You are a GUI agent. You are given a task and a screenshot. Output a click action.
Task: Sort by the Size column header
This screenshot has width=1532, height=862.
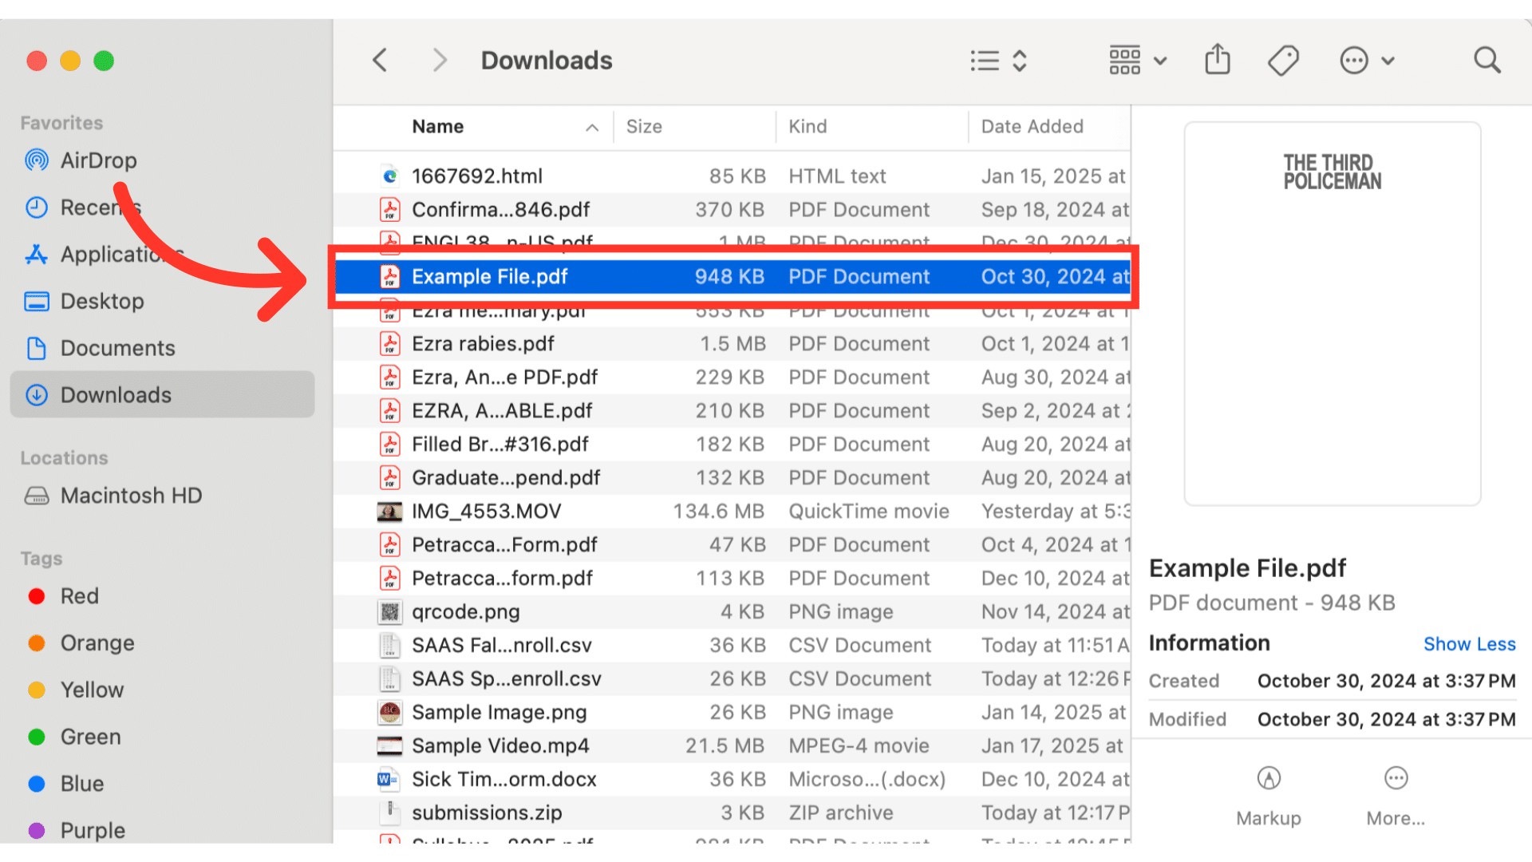(x=694, y=127)
